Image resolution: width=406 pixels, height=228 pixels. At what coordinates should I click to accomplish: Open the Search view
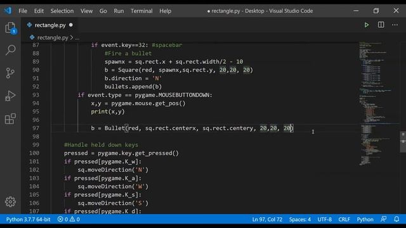10,50
